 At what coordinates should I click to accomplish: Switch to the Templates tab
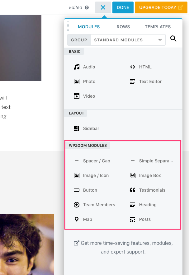coord(158,27)
